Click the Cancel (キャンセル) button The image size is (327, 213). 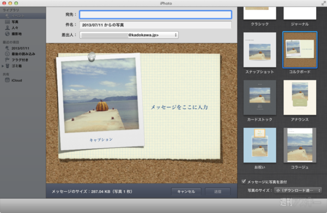[186, 192]
